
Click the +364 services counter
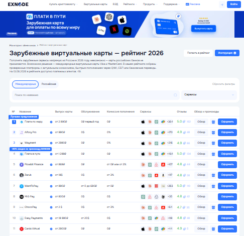point(170,122)
